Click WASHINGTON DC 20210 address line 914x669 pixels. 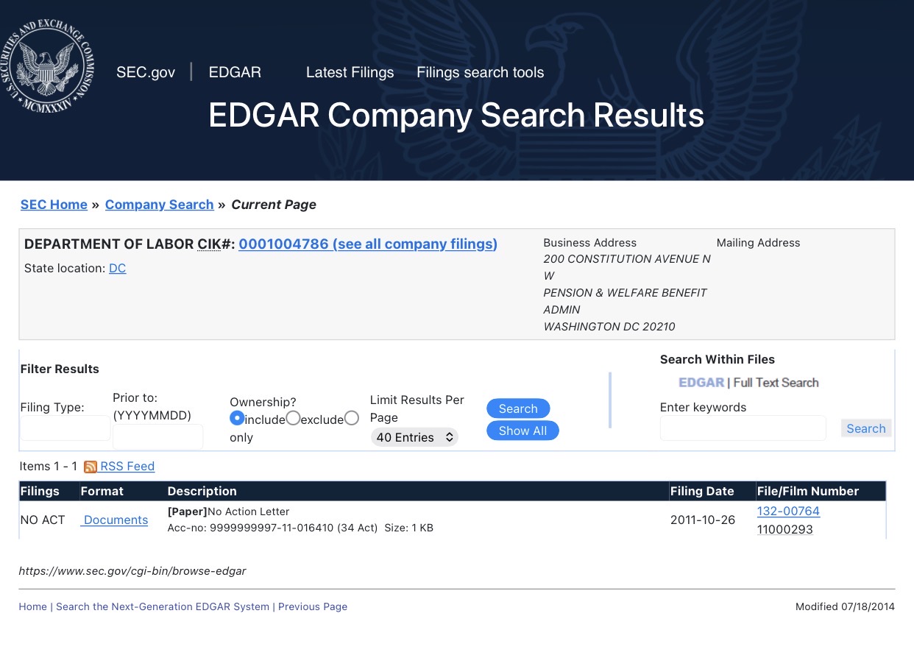point(609,327)
